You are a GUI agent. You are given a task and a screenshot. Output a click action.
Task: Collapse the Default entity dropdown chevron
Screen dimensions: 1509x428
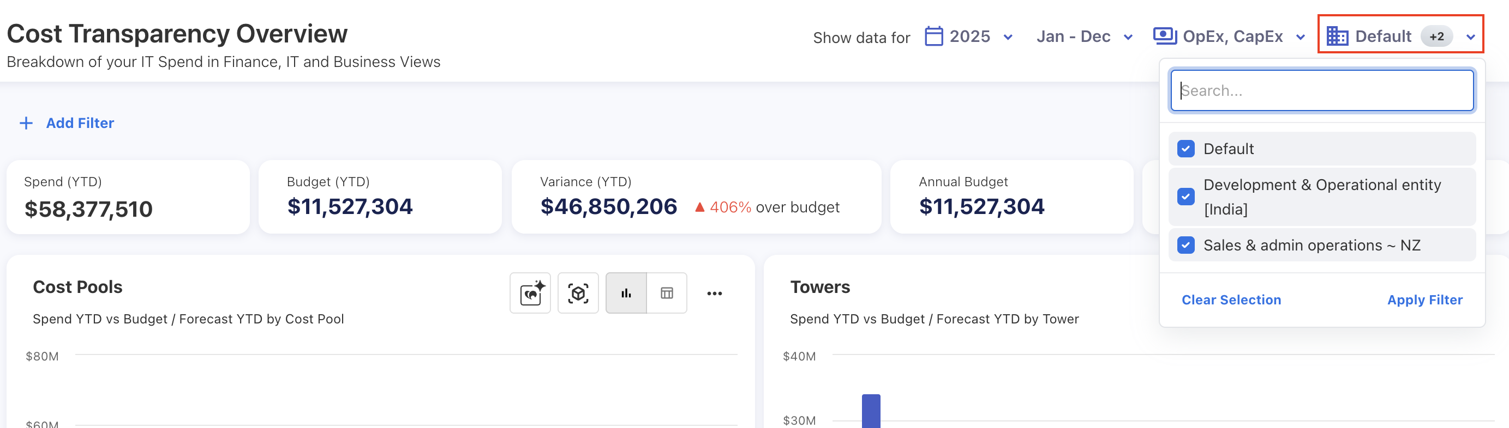1470,38
